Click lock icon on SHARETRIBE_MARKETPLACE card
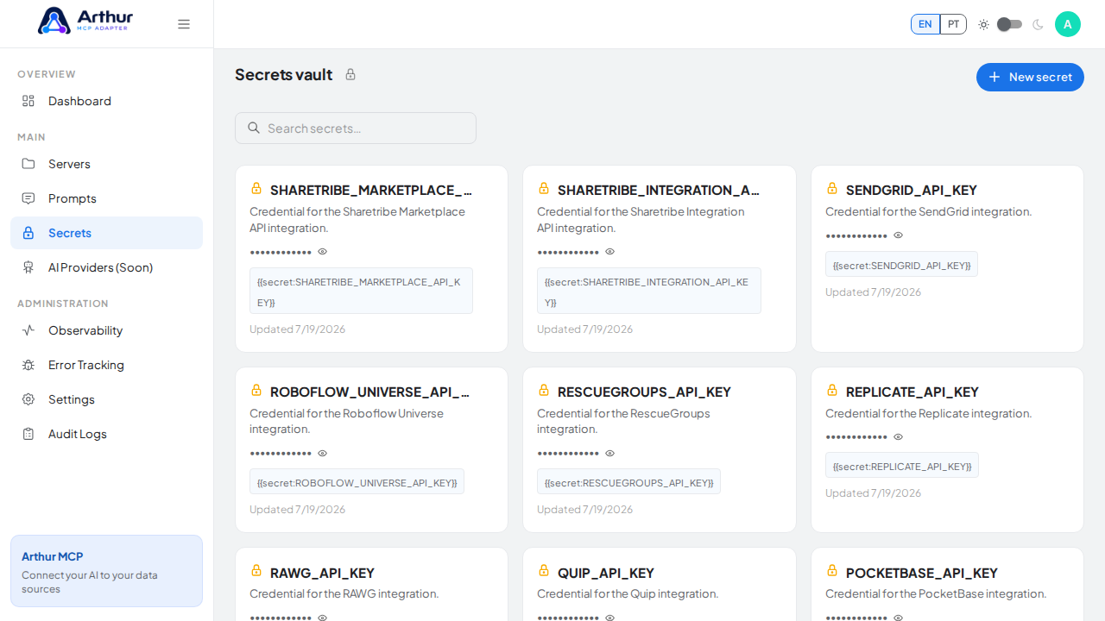 click(x=256, y=188)
